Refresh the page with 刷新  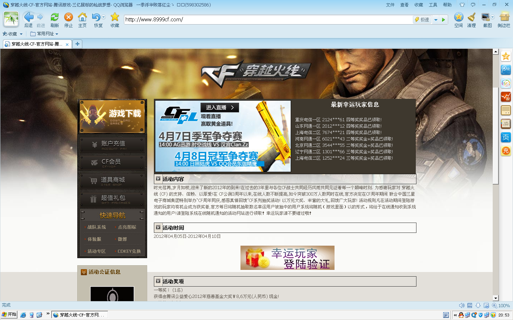pyautogui.click(x=55, y=19)
